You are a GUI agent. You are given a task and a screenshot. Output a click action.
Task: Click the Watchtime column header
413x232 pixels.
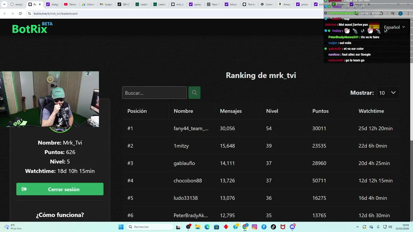(371, 111)
